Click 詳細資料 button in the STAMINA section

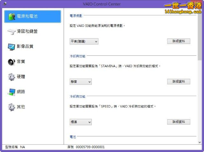178,82
